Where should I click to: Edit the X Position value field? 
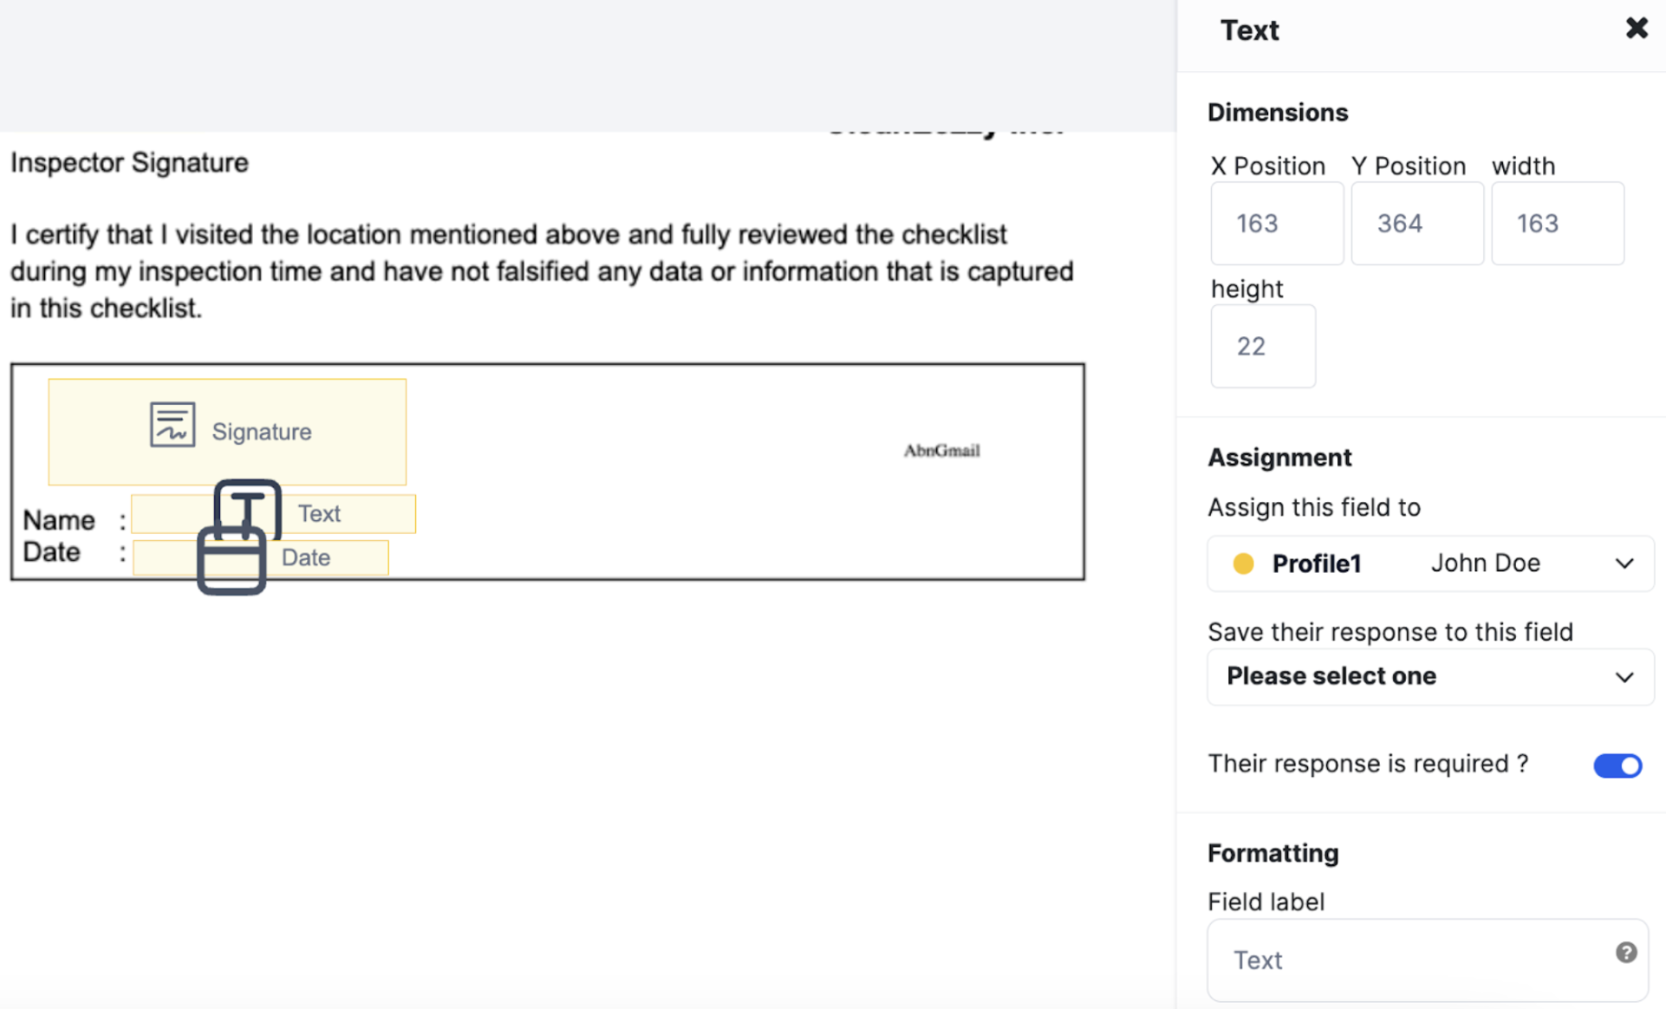click(x=1276, y=223)
